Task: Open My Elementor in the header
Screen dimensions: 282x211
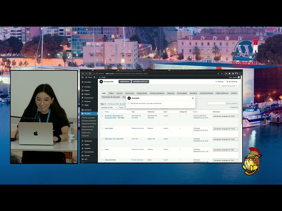Action: coord(232,82)
